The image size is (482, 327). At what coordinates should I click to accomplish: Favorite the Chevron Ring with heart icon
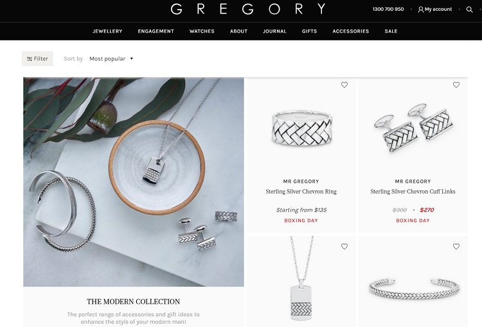pyautogui.click(x=344, y=85)
